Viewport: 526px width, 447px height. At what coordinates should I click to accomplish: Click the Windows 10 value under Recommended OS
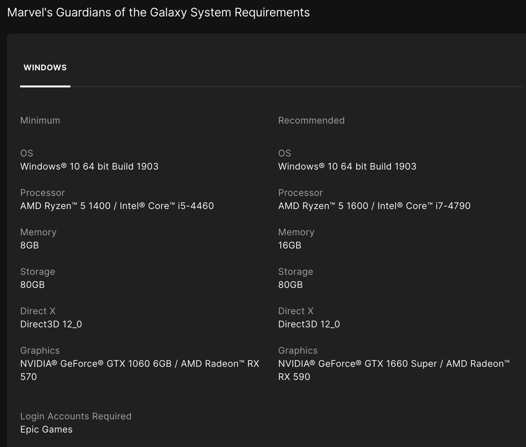click(x=347, y=166)
